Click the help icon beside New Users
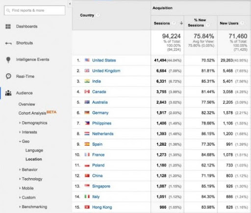 tap(242, 23)
